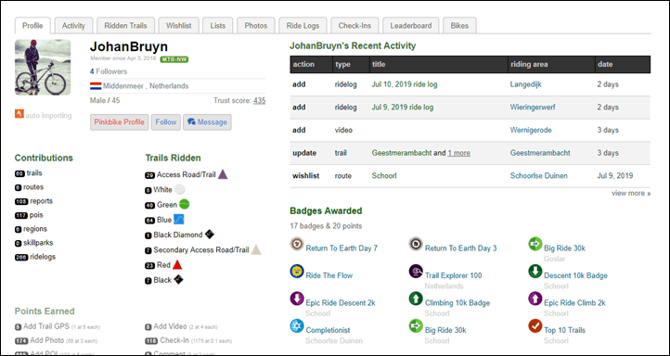Click the Return To Earth Day 7 badge icon
This screenshot has height=356, width=670.
(x=297, y=244)
